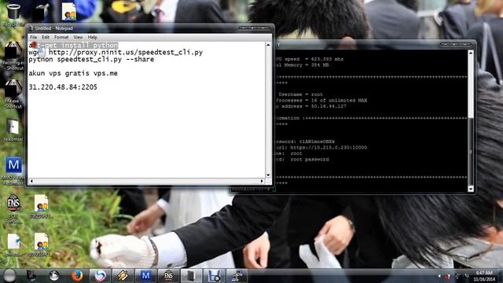Click Notepad horizontal scrollbar left arrow
Viewport: 503px width, 283px height.
(x=31, y=182)
